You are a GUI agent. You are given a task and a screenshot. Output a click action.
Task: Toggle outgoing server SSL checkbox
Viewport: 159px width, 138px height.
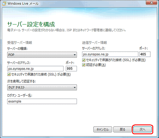point(84,60)
